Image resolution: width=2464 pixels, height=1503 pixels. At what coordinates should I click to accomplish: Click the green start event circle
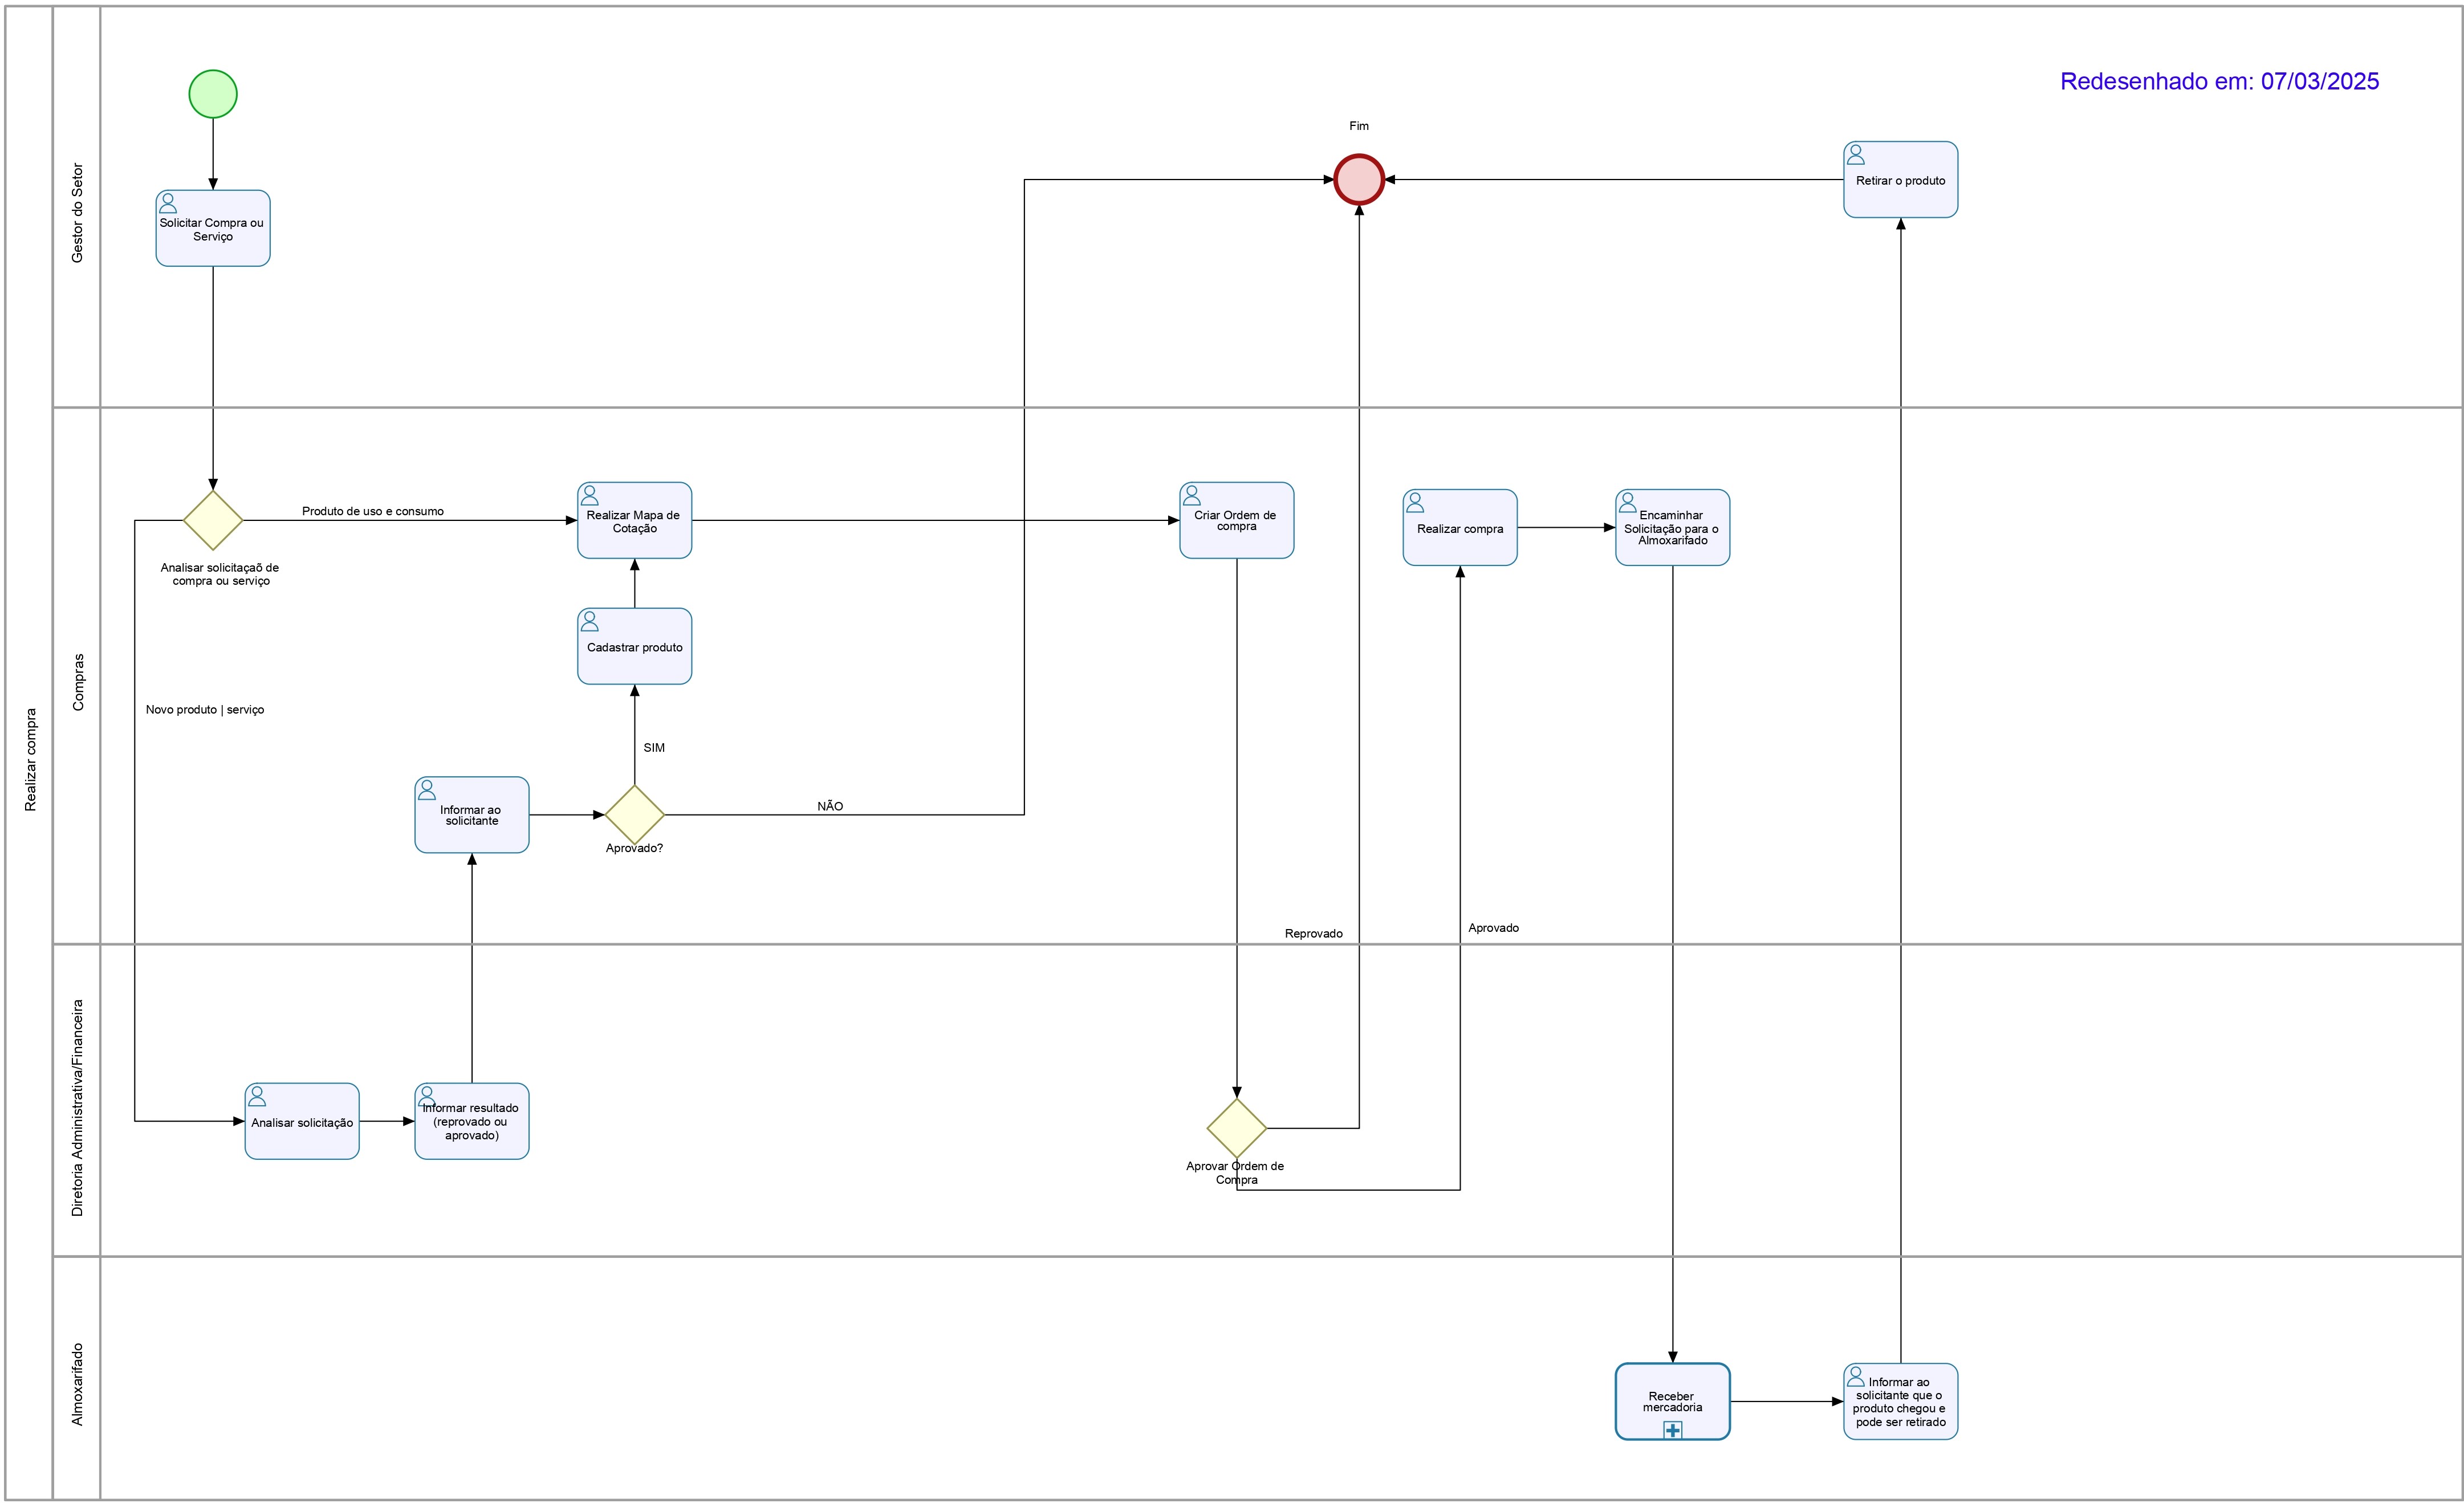pos(213,94)
